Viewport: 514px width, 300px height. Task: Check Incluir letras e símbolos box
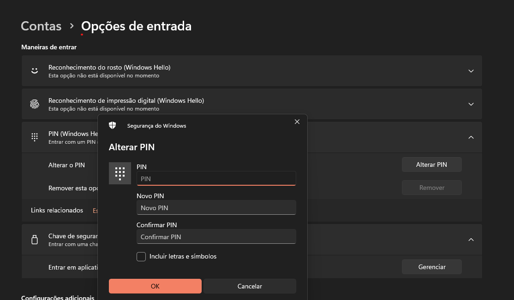click(141, 256)
